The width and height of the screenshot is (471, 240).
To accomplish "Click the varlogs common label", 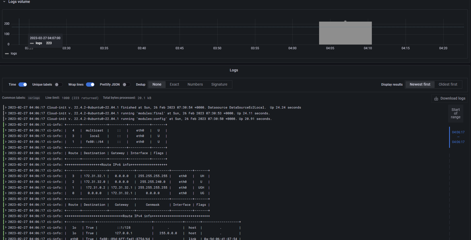I will pyautogui.click(x=34, y=98).
